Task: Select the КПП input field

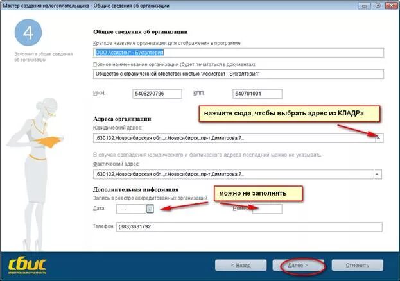Action: tap(257, 94)
